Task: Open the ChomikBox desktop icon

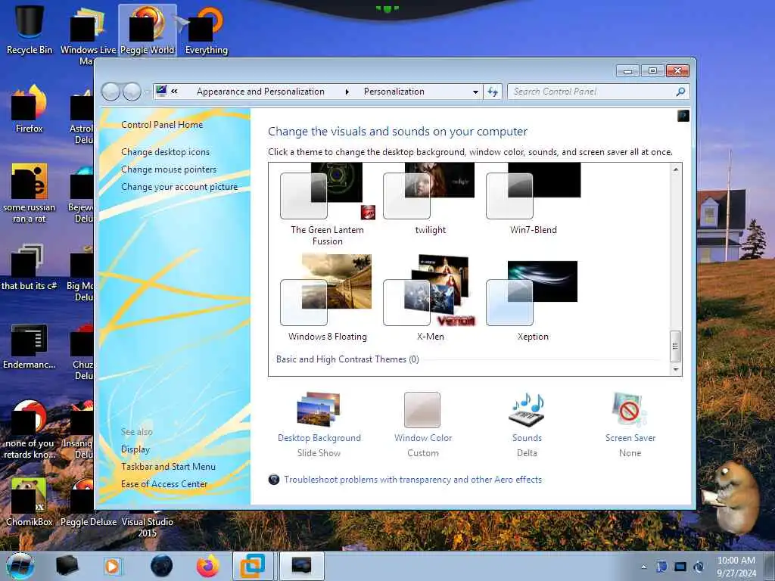Action: 30,502
